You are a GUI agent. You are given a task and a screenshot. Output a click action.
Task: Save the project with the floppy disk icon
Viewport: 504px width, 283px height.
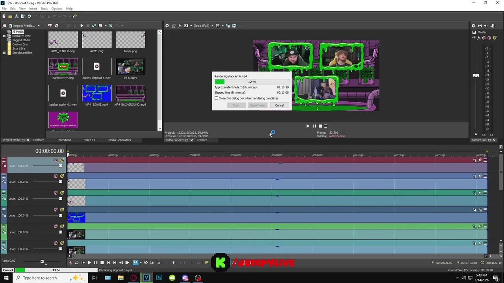(17, 16)
